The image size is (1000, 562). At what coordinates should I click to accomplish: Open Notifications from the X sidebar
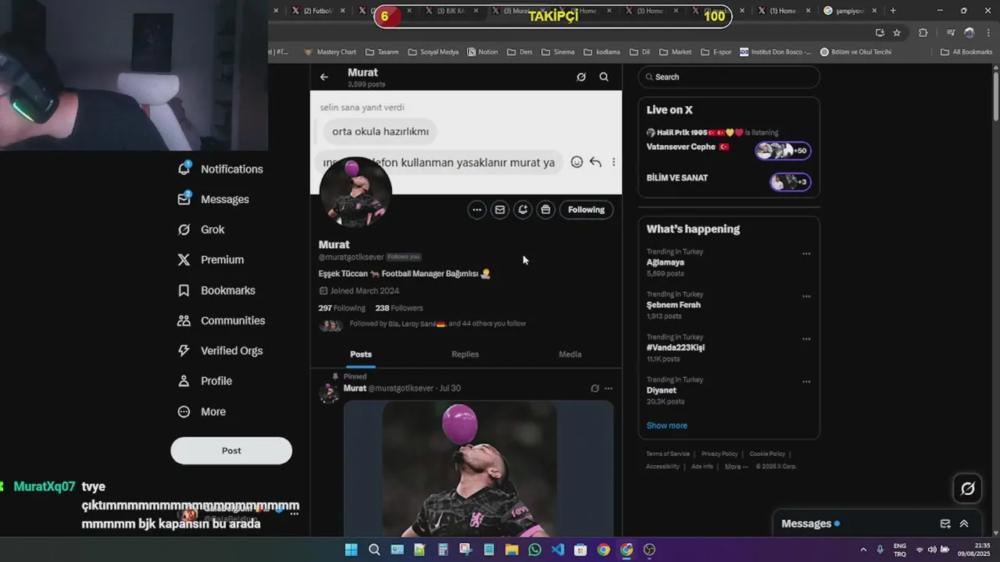[x=220, y=169]
